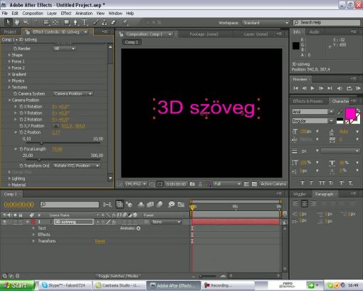363x291 pixels.
Task: Enable motion blur for timeline
Action: 159,205
